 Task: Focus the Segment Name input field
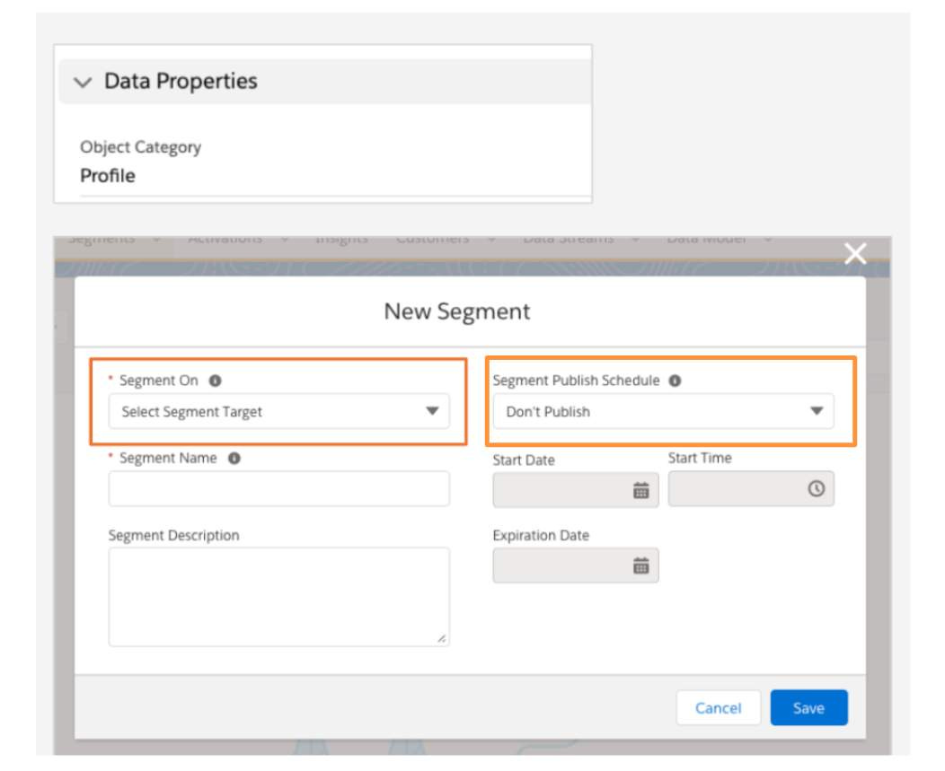[279, 488]
